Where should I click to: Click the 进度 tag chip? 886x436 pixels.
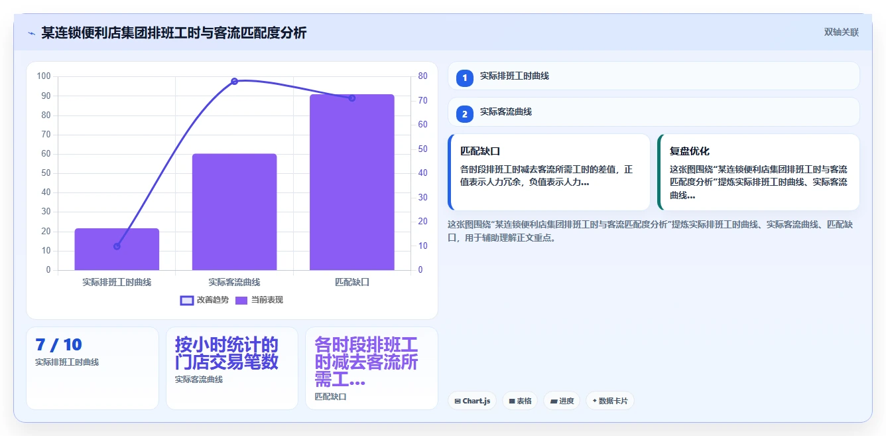[562, 401]
